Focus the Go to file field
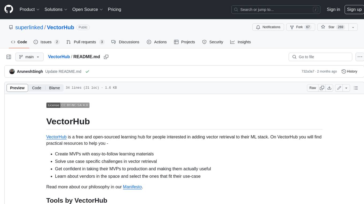Image resolution: width=364 pixels, height=204 pixels. [x=320, y=57]
